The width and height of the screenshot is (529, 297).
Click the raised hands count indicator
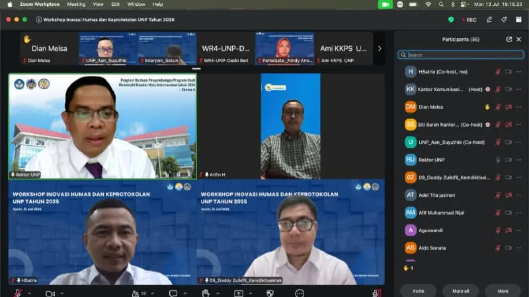pyautogui.click(x=408, y=268)
